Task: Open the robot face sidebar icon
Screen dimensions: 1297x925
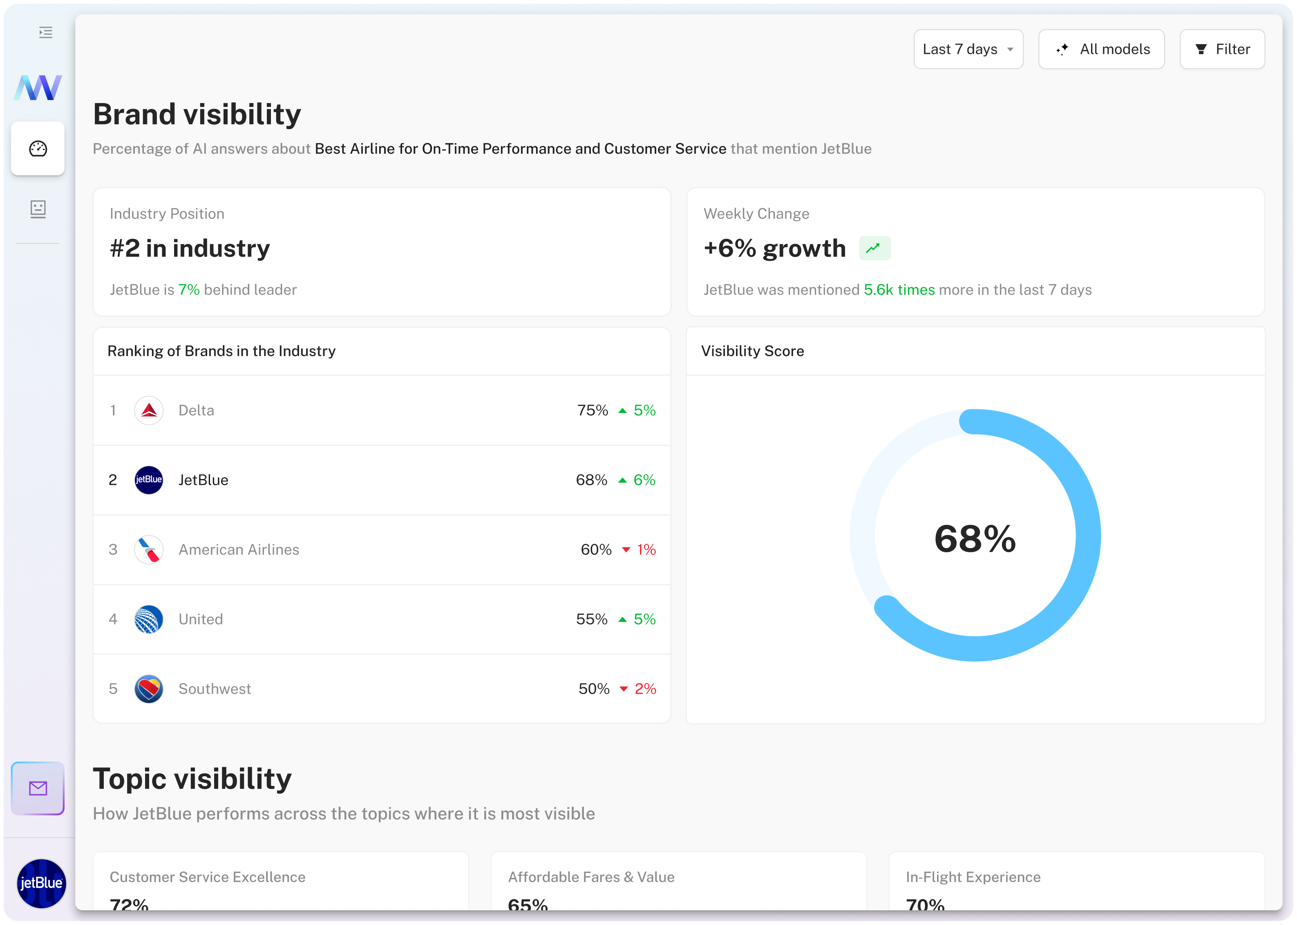Action: tap(38, 209)
